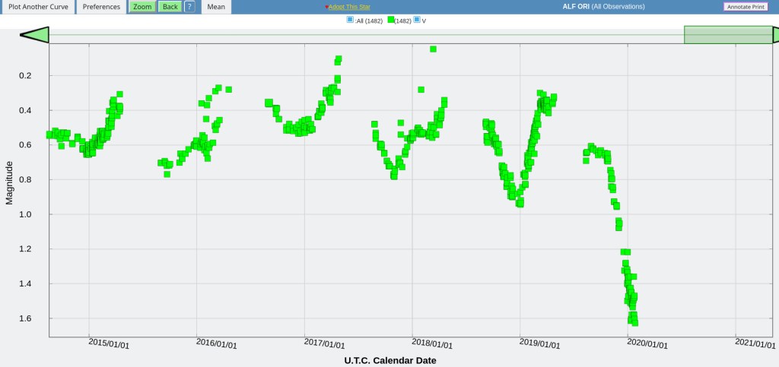
Task: Follow the Adopt This Star link
Action: [349, 7]
